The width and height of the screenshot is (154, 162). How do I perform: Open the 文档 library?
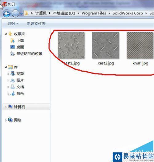click(20, 87)
